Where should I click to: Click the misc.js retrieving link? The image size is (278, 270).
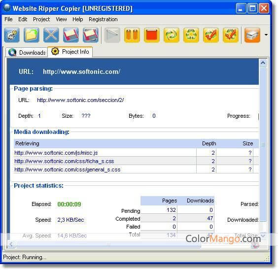click(x=56, y=153)
